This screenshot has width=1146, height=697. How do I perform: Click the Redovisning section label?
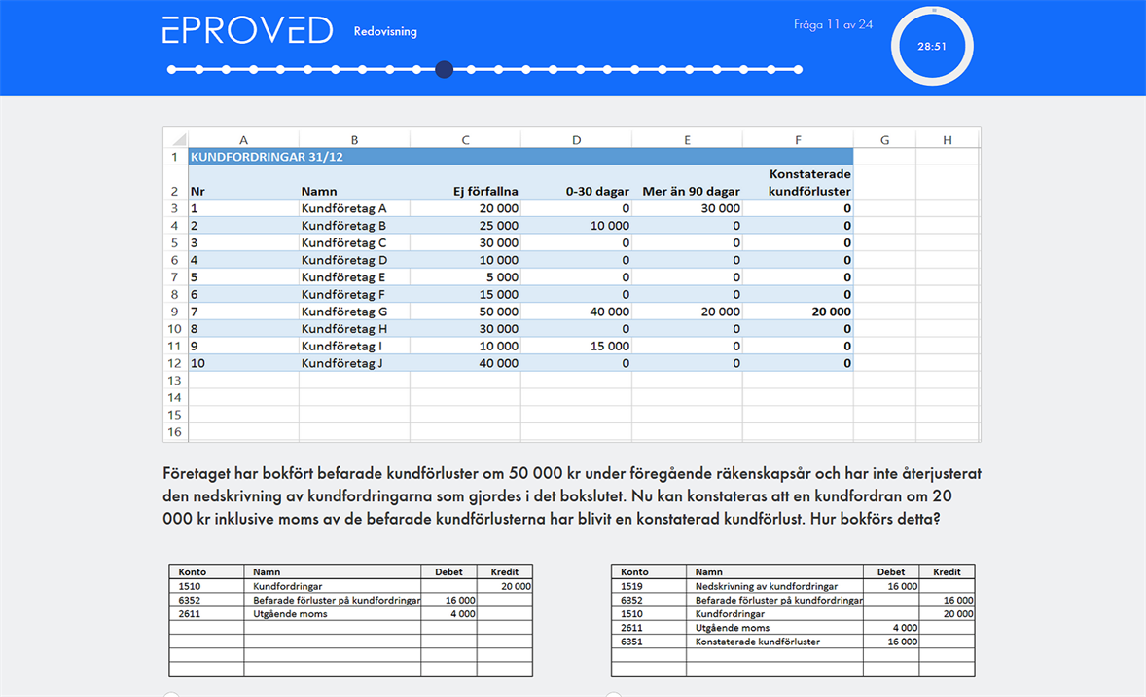coord(385,32)
